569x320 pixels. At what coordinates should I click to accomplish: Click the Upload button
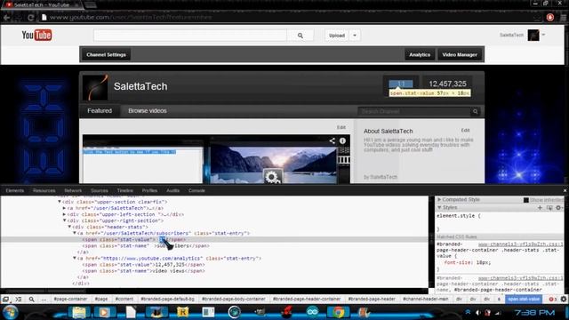pos(337,36)
